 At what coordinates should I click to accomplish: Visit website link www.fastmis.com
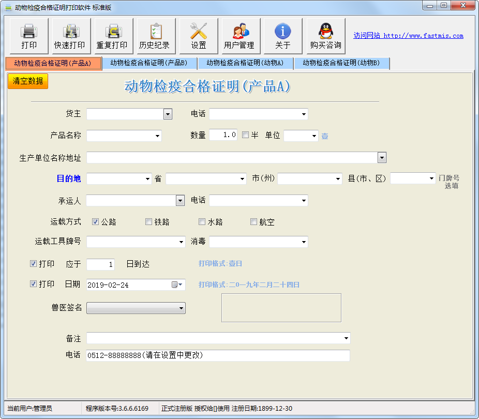408,36
